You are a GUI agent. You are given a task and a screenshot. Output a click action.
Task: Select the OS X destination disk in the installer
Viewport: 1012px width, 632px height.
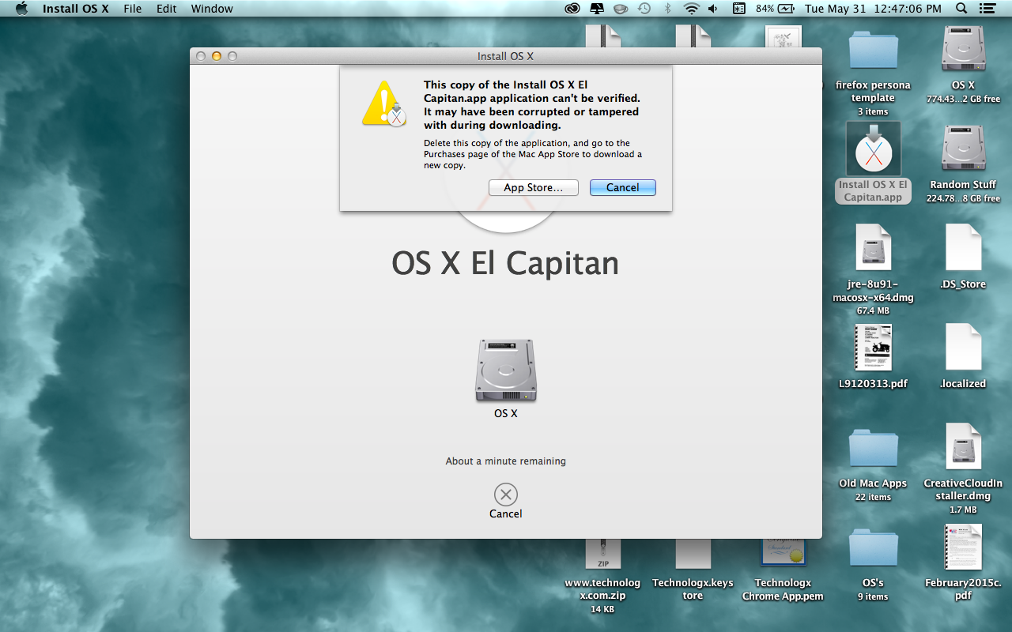click(506, 371)
